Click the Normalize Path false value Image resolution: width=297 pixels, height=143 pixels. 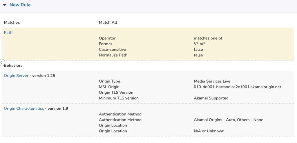point(198,55)
